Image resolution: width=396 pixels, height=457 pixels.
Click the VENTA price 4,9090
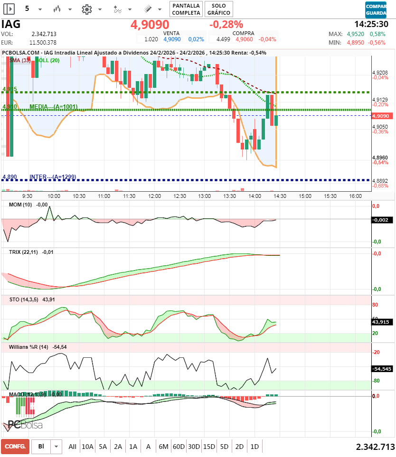click(x=172, y=39)
